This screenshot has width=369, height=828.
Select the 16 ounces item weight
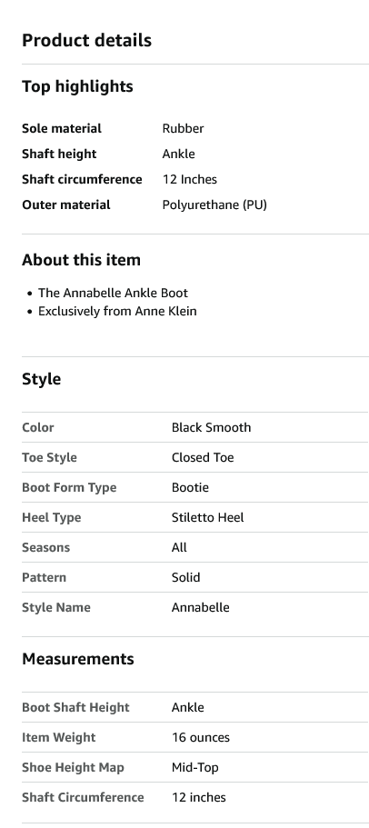[201, 737]
